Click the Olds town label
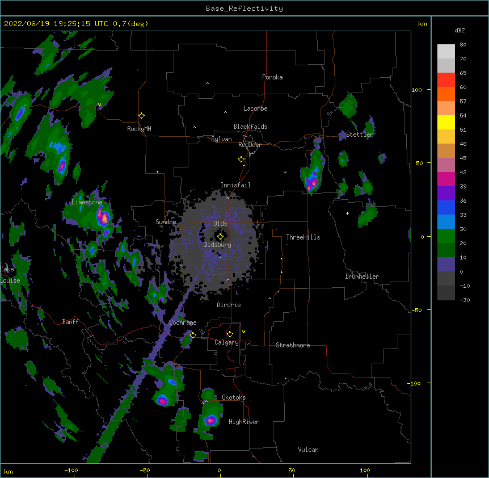Viewport: 489px width, 478px height. (220, 224)
